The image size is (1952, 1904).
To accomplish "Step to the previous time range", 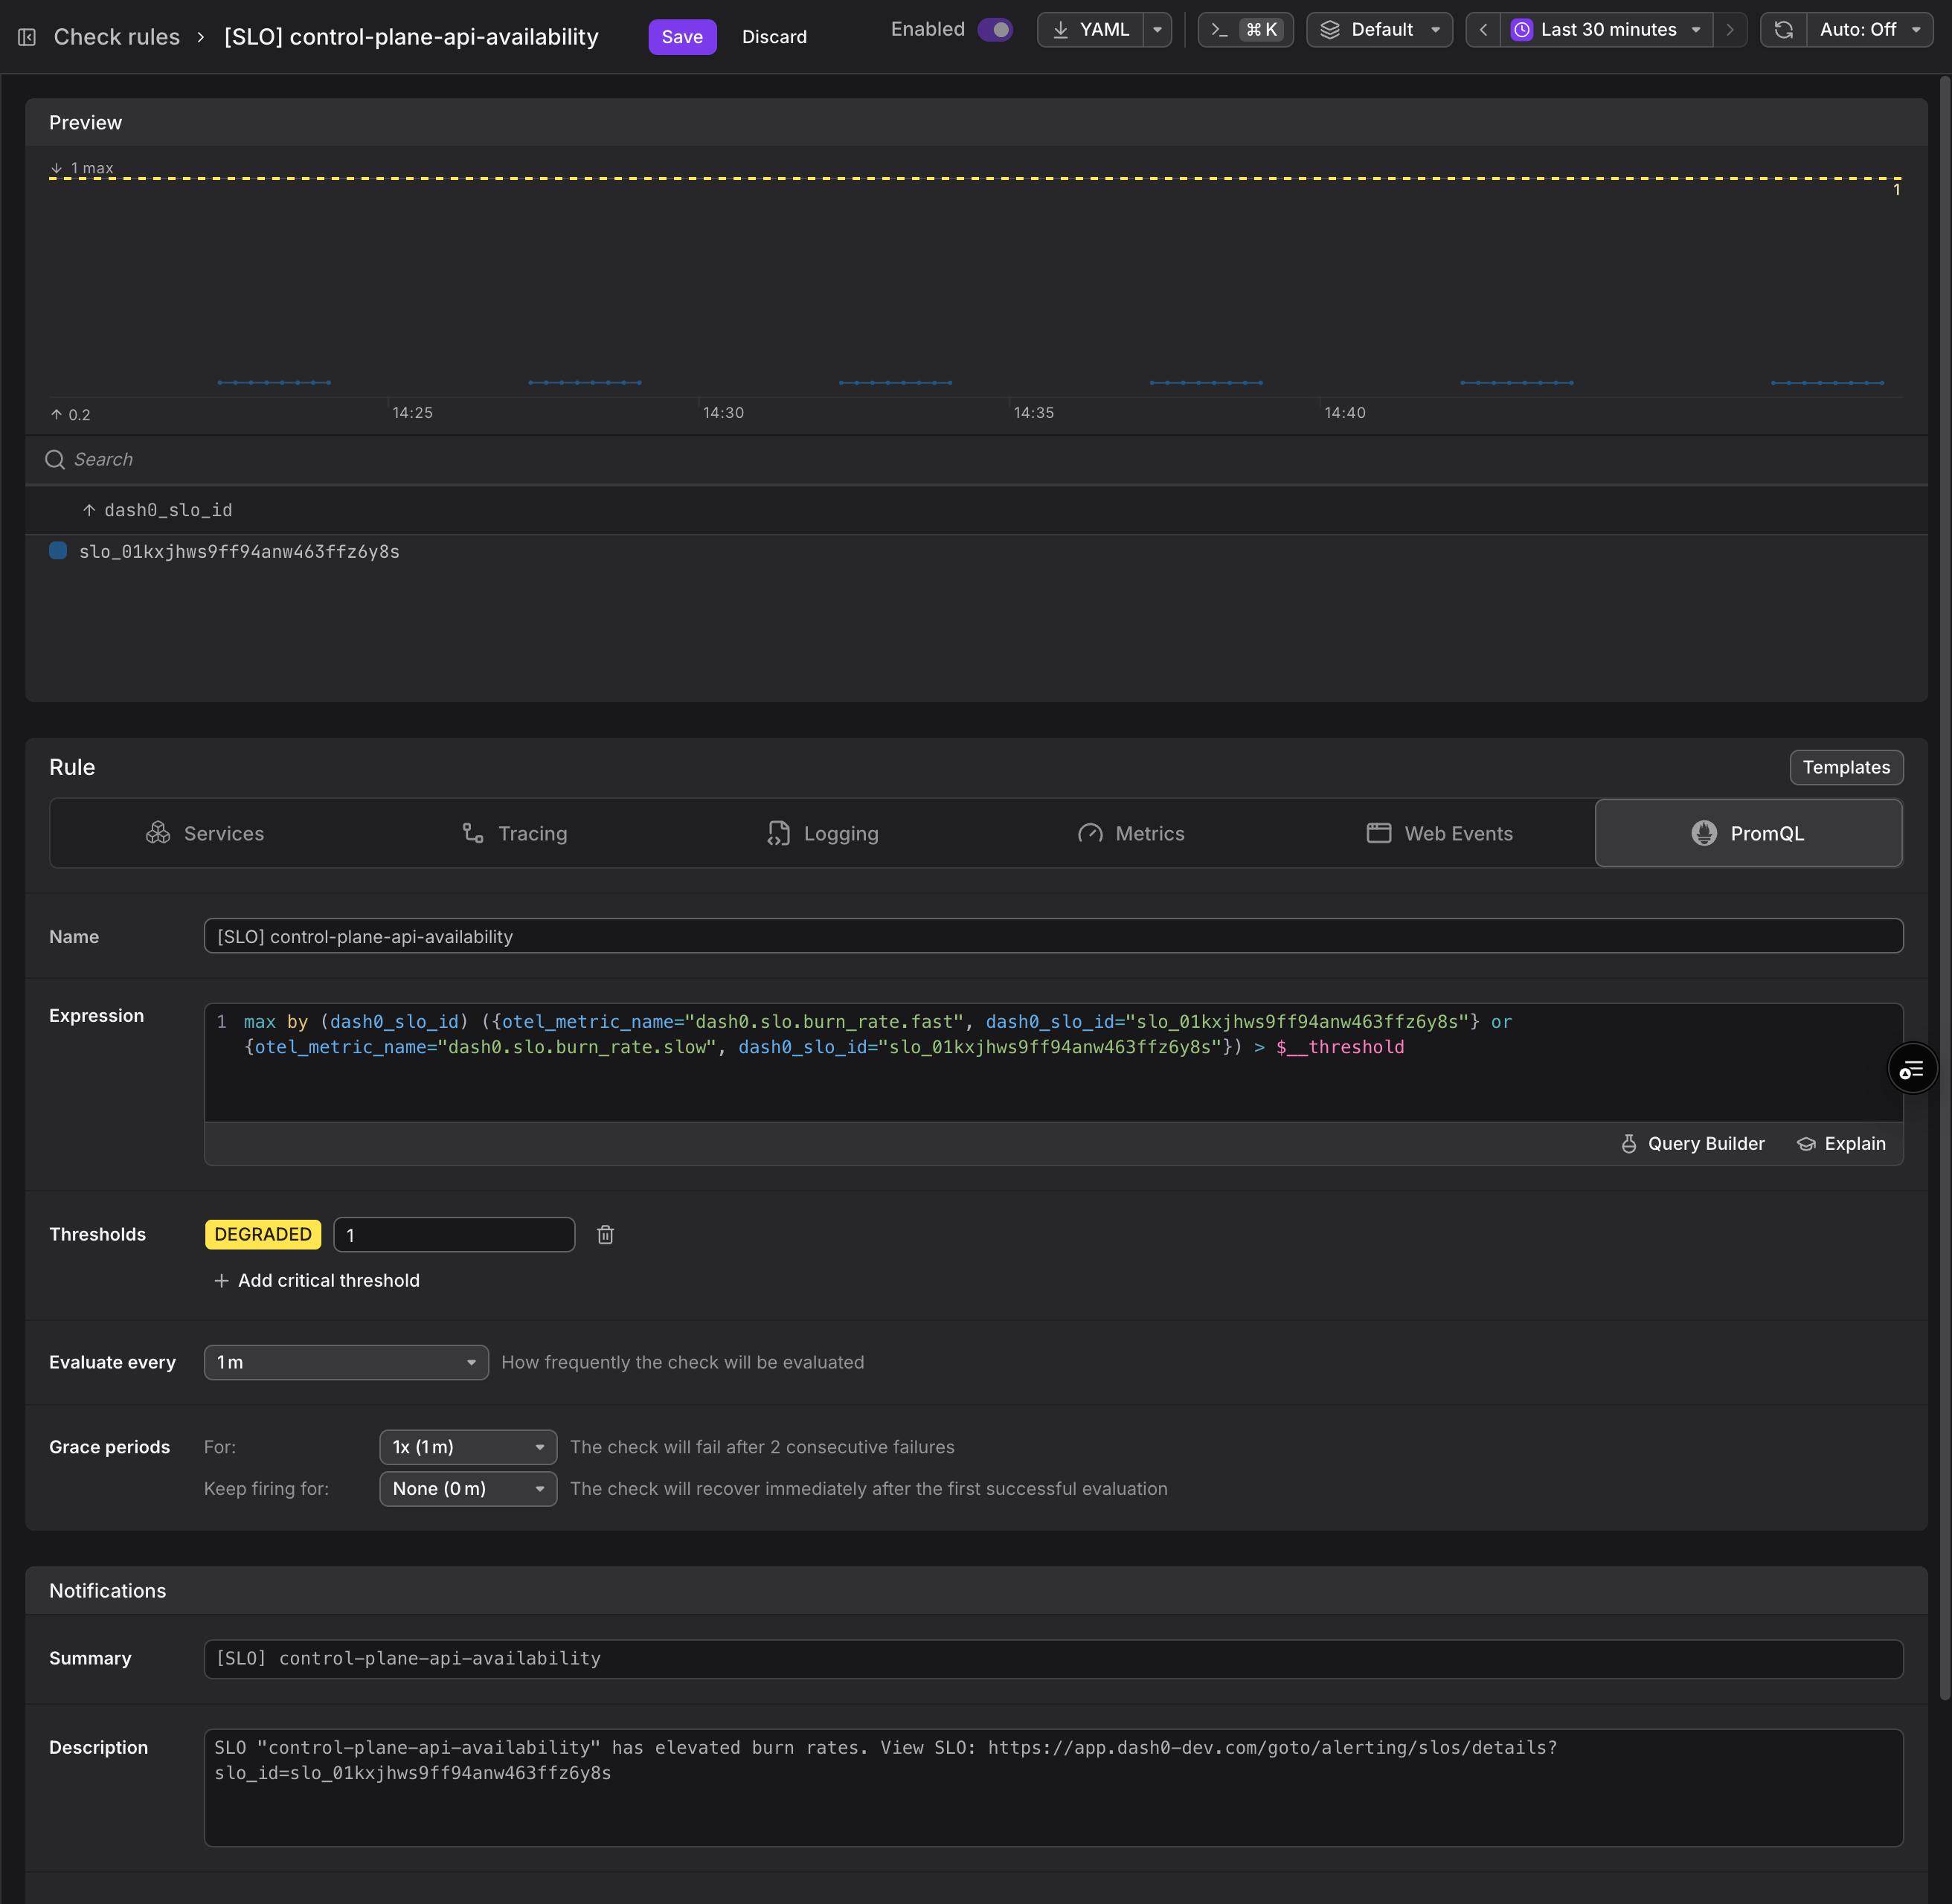I will pos(1483,30).
